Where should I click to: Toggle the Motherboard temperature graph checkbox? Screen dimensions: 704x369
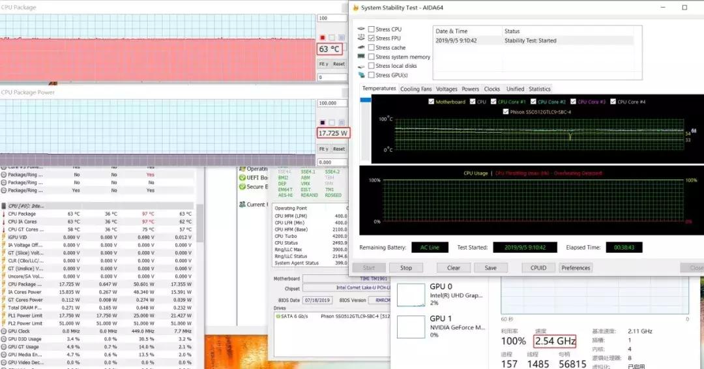(432, 102)
